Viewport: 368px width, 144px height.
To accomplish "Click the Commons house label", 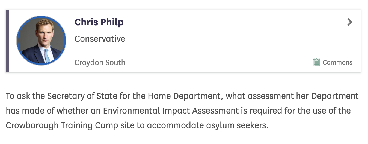I will point(337,62).
